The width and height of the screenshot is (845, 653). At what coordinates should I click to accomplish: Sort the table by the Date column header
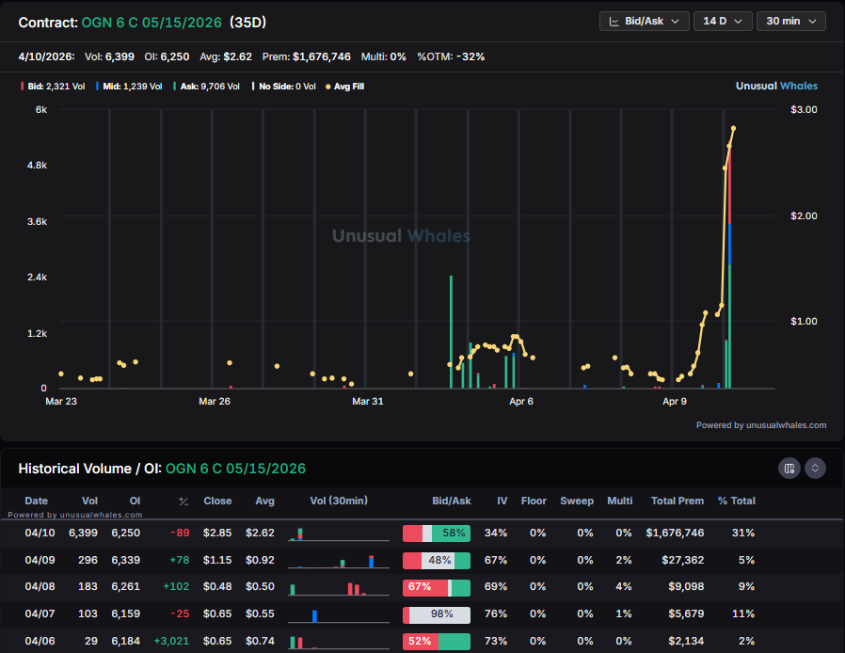(36, 501)
